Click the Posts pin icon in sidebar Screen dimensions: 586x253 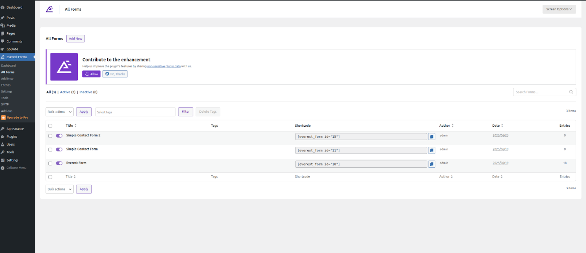tap(3, 18)
